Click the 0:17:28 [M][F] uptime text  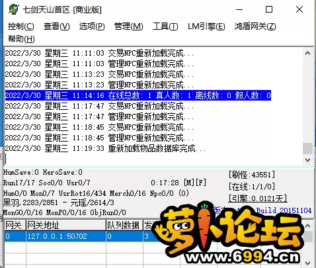tap(178, 183)
